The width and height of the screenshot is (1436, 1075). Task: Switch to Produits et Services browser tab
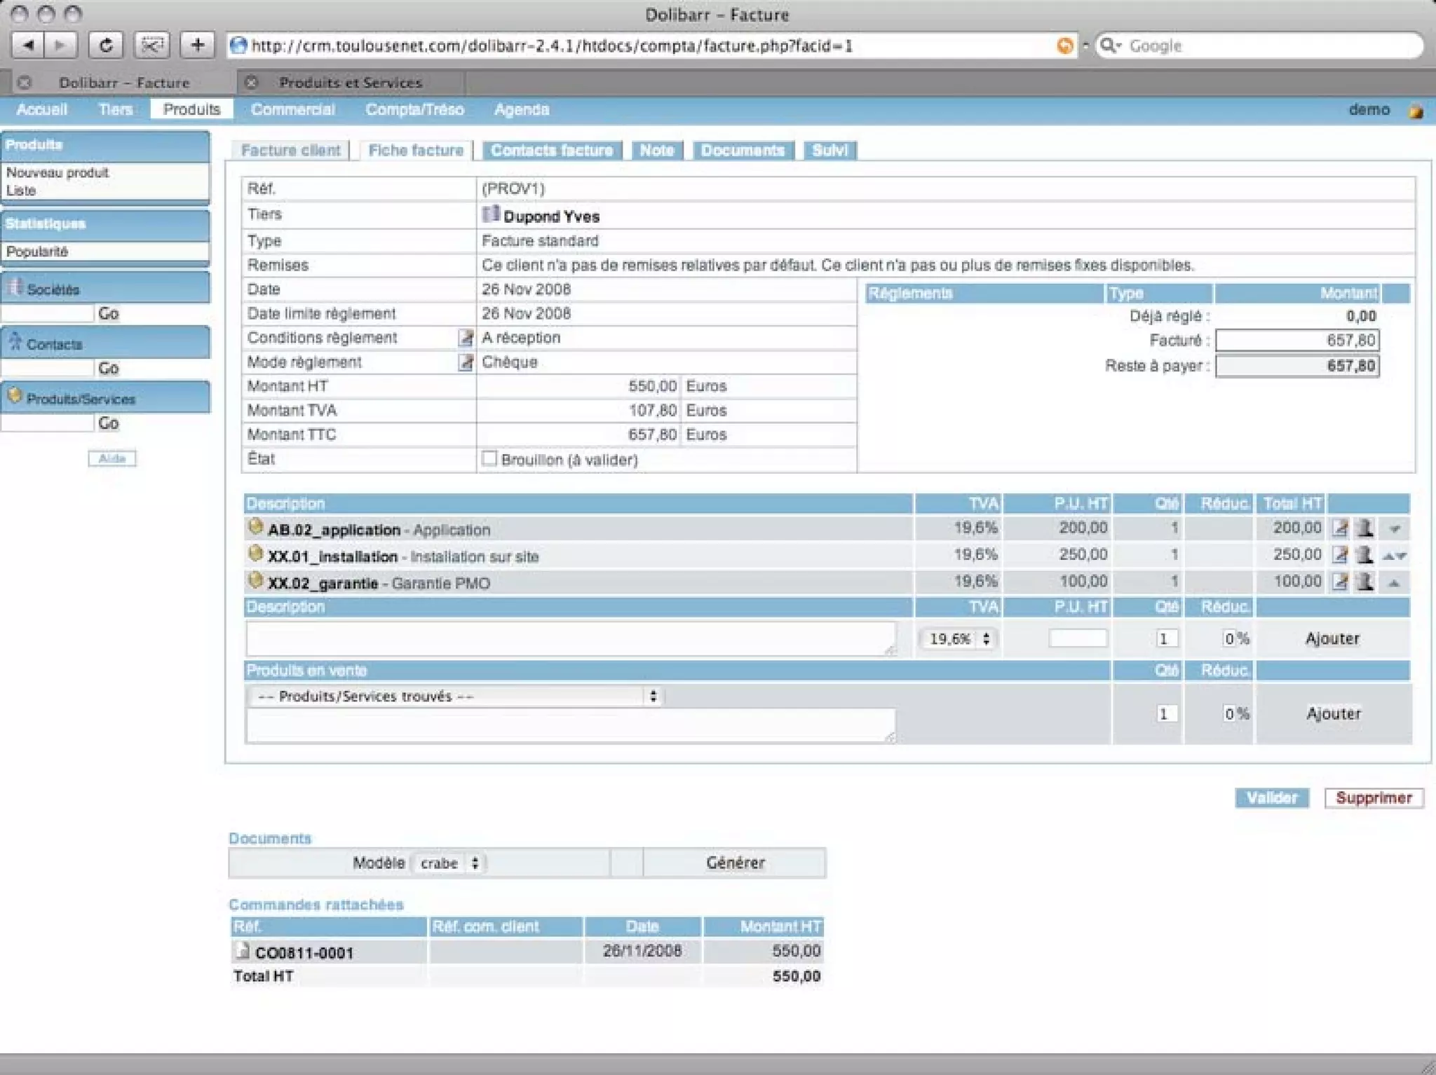pyautogui.click(x=351, y=83)
